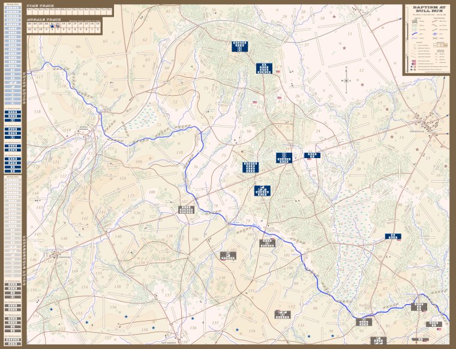
Task: Click the compass rose on the map
Action: pos(346,80)
